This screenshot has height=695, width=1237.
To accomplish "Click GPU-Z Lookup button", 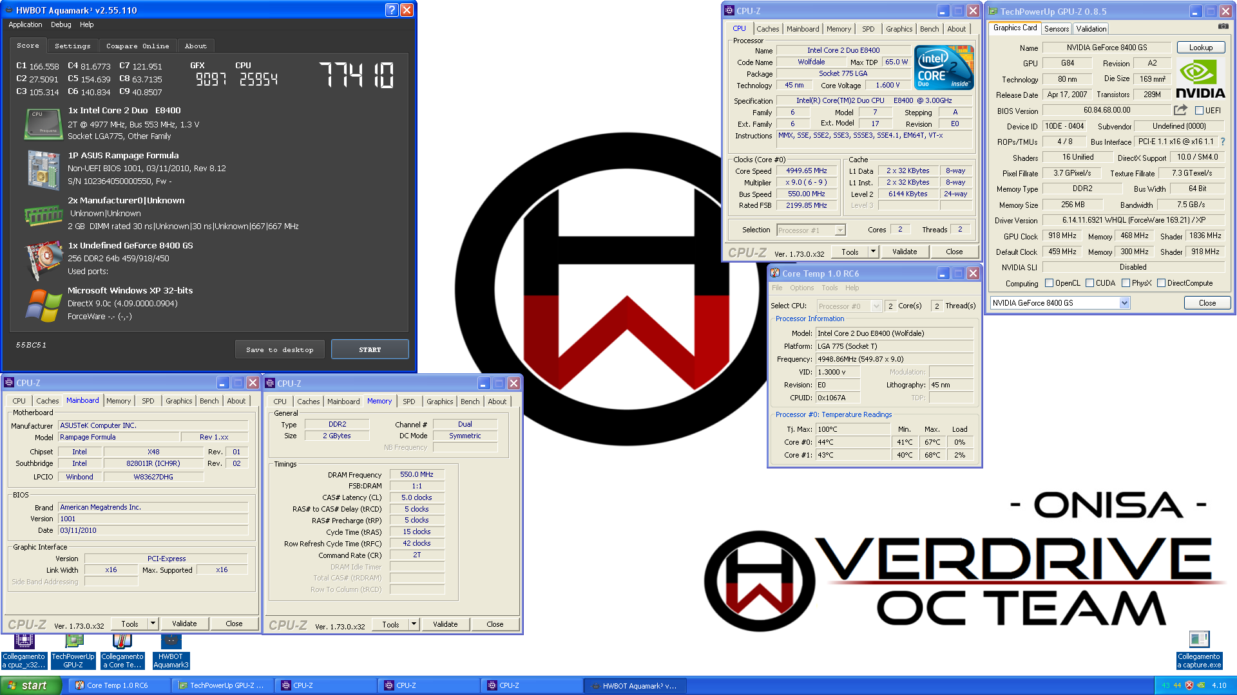I will [1201, 47].
